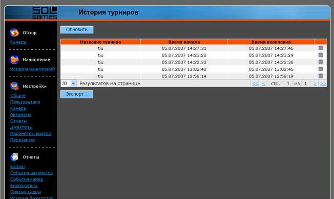This screenshot has width=334, height=199.
Task: Open results per page dropdown showing 20
Action: tap(68, 84)
